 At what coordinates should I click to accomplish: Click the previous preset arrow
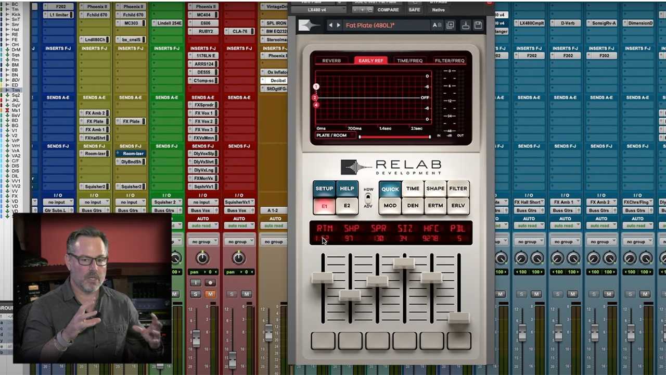(x=330, y=24)
